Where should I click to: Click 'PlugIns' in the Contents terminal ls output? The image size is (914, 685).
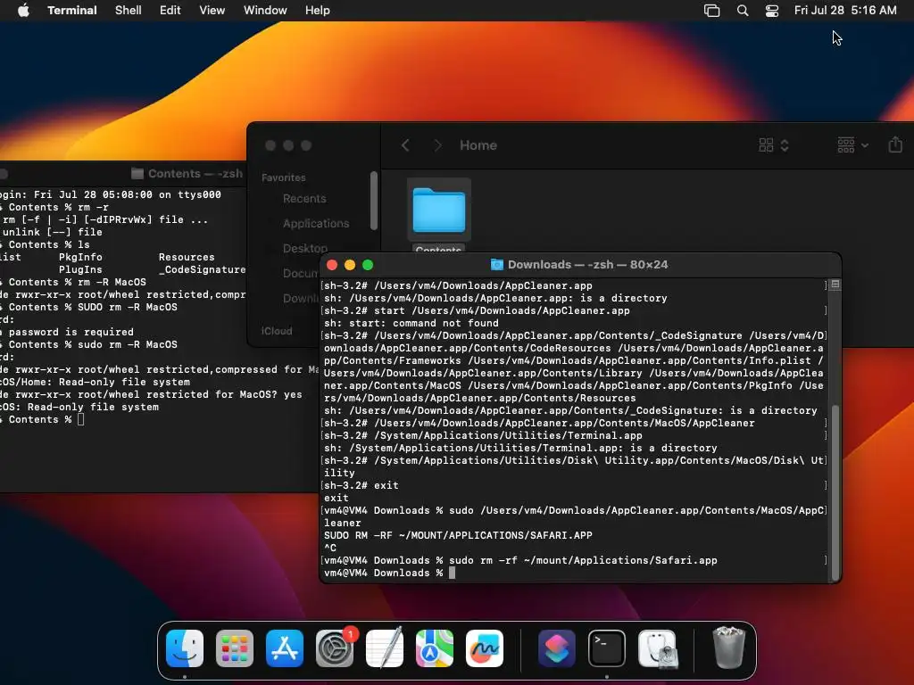coord(80,269)
